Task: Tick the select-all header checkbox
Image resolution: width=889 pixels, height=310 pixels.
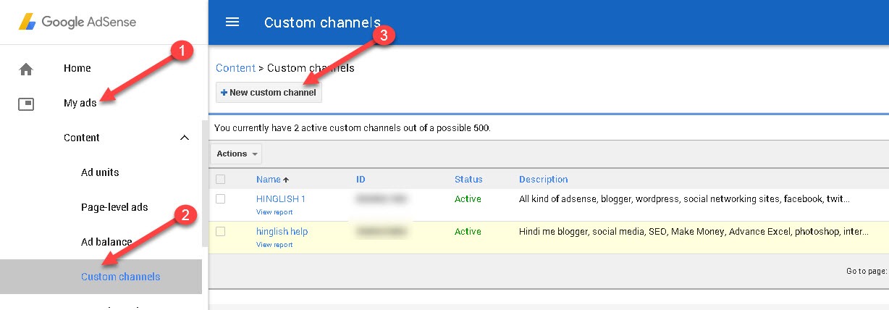Action: click(x=221, y=180)
